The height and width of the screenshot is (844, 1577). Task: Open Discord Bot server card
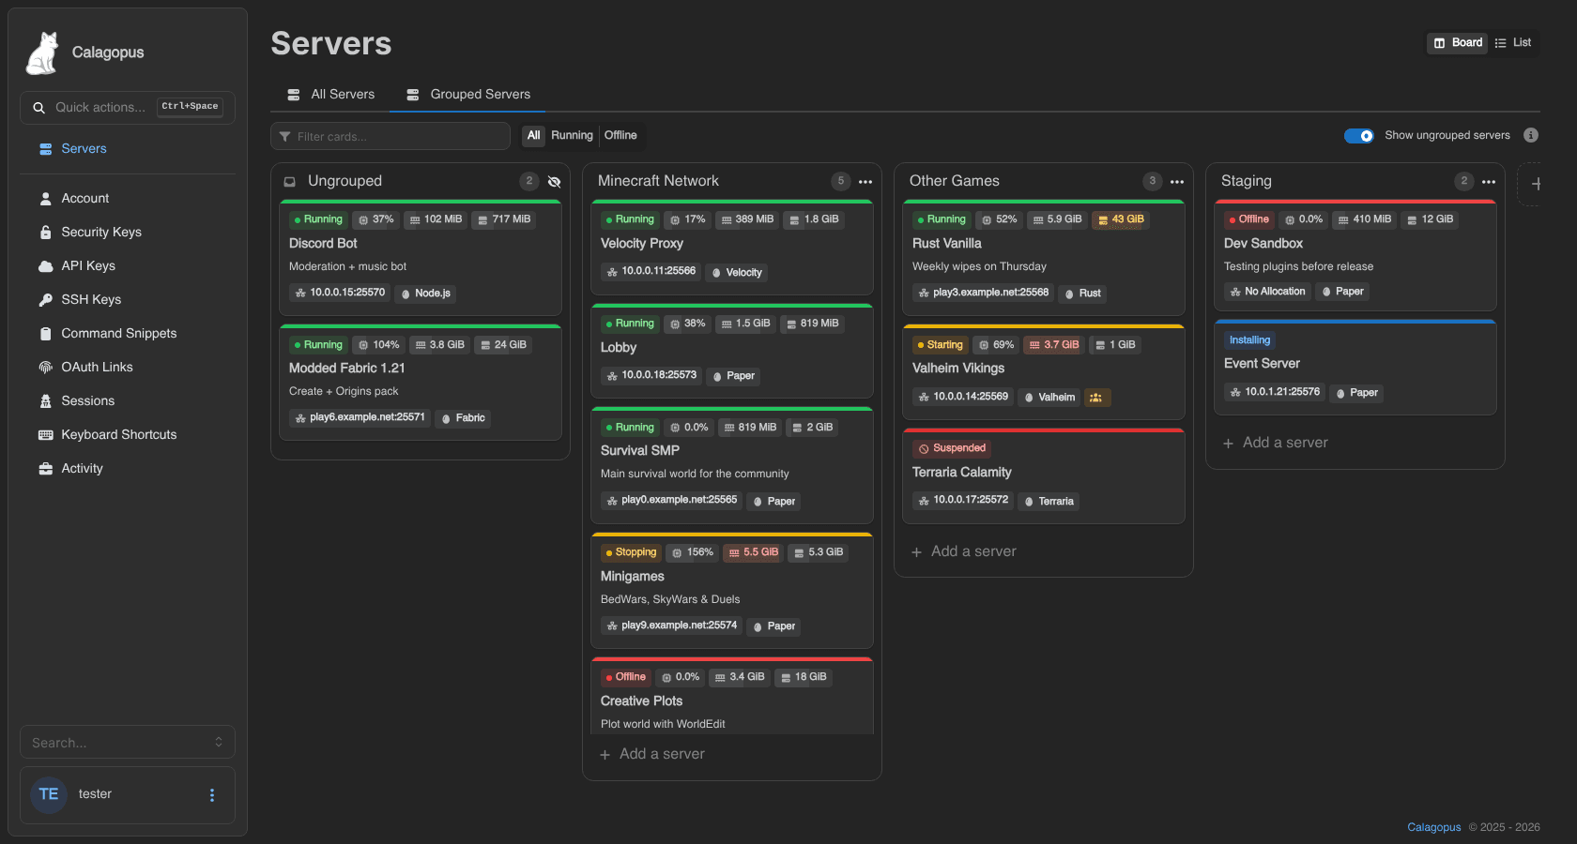pyautogui.click(x=421, y=258)
